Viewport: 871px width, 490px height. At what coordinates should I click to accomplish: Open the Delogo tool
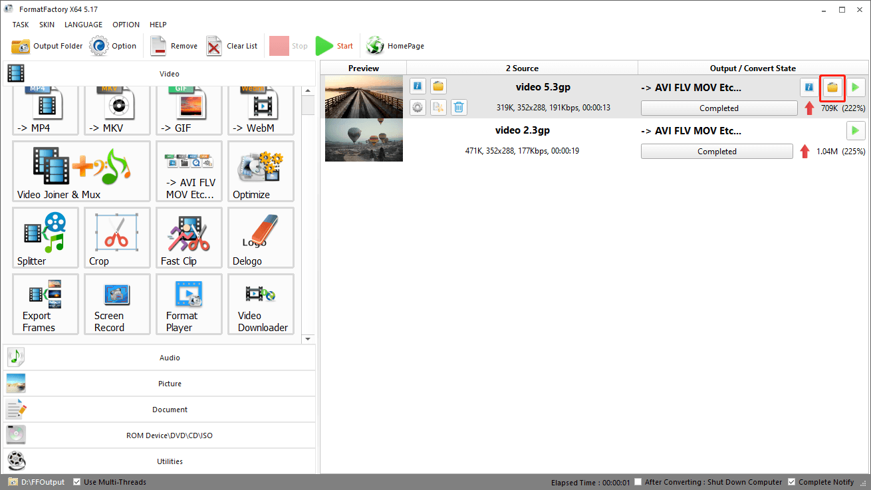pos(261,238)
